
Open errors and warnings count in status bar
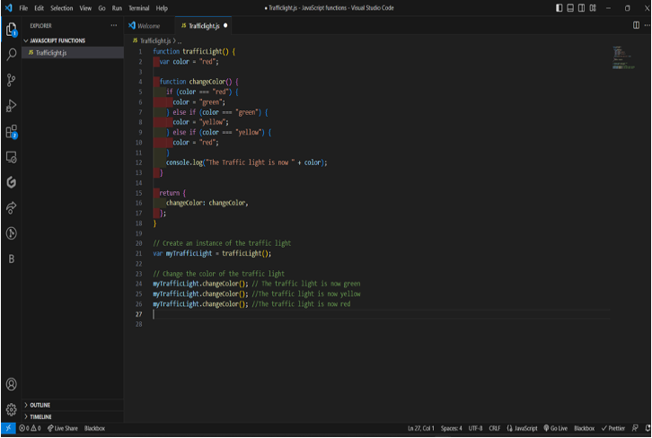(x=30, y=428)
